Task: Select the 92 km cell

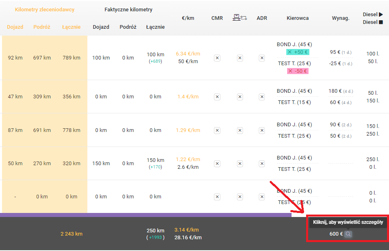Action: 15,58
